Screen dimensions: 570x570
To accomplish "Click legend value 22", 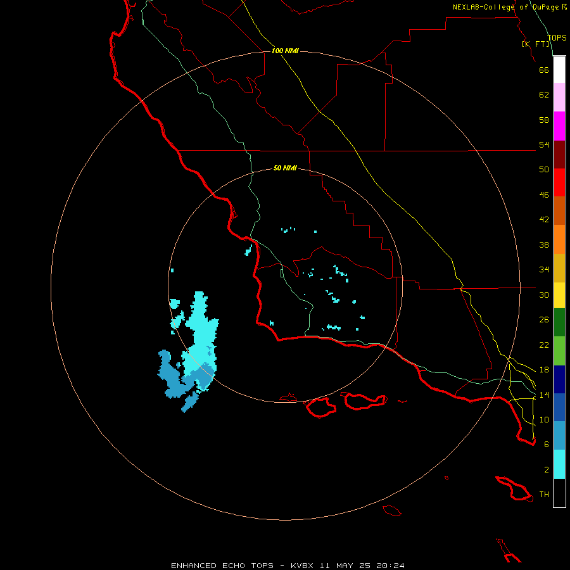I will 544,345.
